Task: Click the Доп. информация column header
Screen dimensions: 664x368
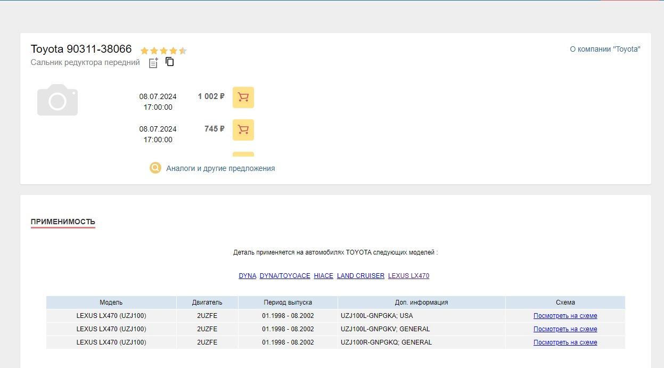Action: coord(422,302)
